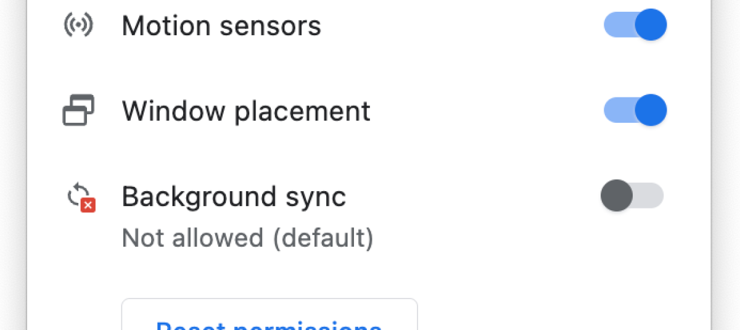The width and height of the screenshot is (740, 330).
Task: Click the Window placement overlapping windows icon
Action: [78, 110]
